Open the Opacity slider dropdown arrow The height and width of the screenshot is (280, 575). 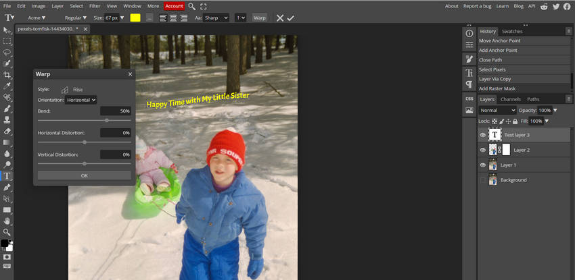(555, 110)
